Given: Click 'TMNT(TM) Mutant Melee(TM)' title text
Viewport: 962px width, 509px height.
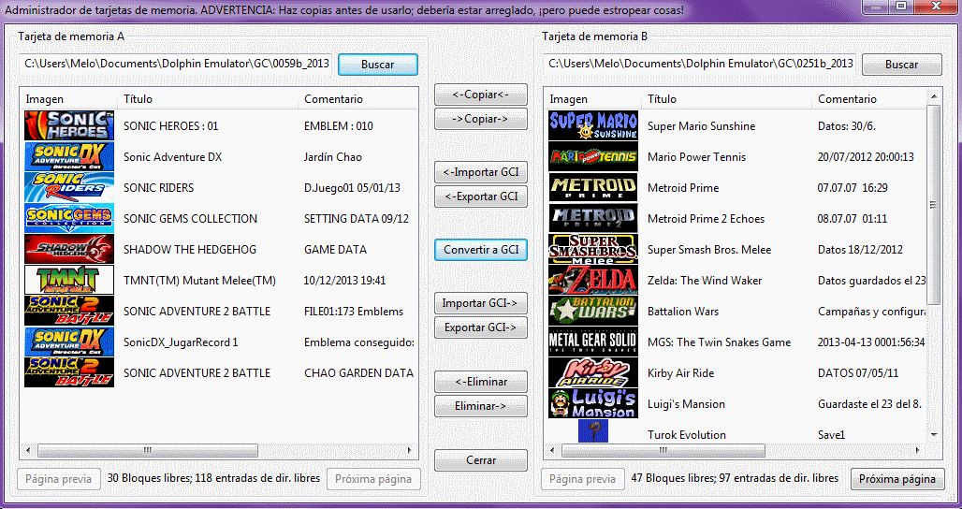Looking at the screenshot, I should click(199, 281).
